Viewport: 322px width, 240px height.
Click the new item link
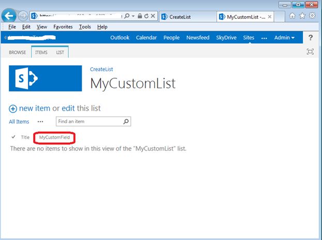tap(35, 108)
